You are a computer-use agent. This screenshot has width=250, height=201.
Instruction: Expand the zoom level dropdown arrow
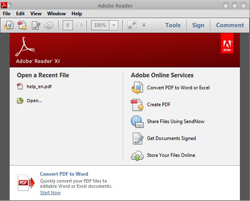[113, 25]
